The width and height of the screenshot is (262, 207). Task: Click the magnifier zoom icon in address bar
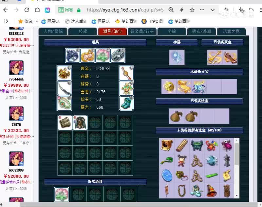tap(171, 10)
